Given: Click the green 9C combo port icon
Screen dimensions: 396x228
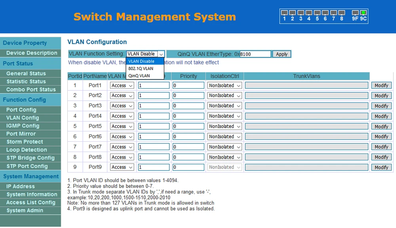Looking at the screenshot, I should point(363,13).
